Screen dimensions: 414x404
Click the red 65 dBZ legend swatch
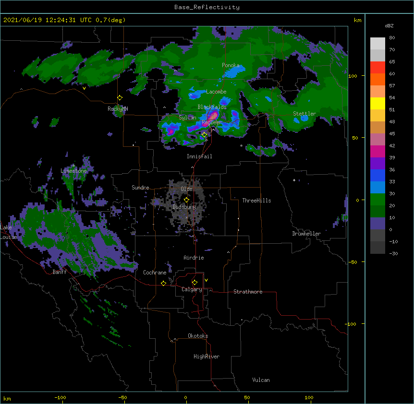click(377, 68)
